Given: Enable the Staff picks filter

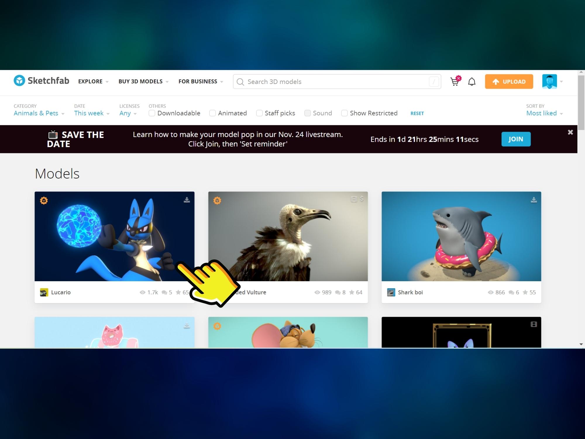Looking at the screenshot, I should click(259, 113).
